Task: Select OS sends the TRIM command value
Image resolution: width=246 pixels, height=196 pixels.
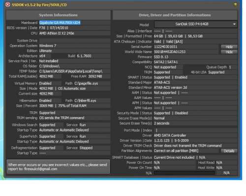Action: point(61,118)
